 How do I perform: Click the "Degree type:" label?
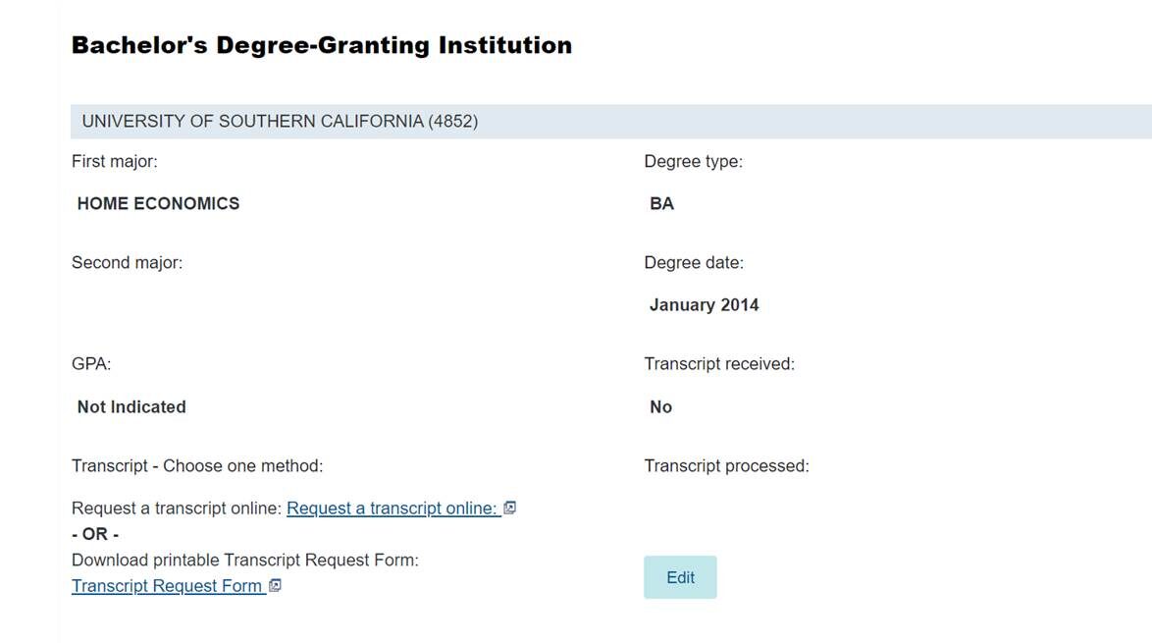(x=693, y=161)
